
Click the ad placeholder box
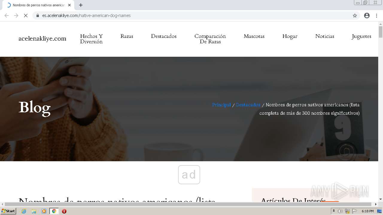189,175
